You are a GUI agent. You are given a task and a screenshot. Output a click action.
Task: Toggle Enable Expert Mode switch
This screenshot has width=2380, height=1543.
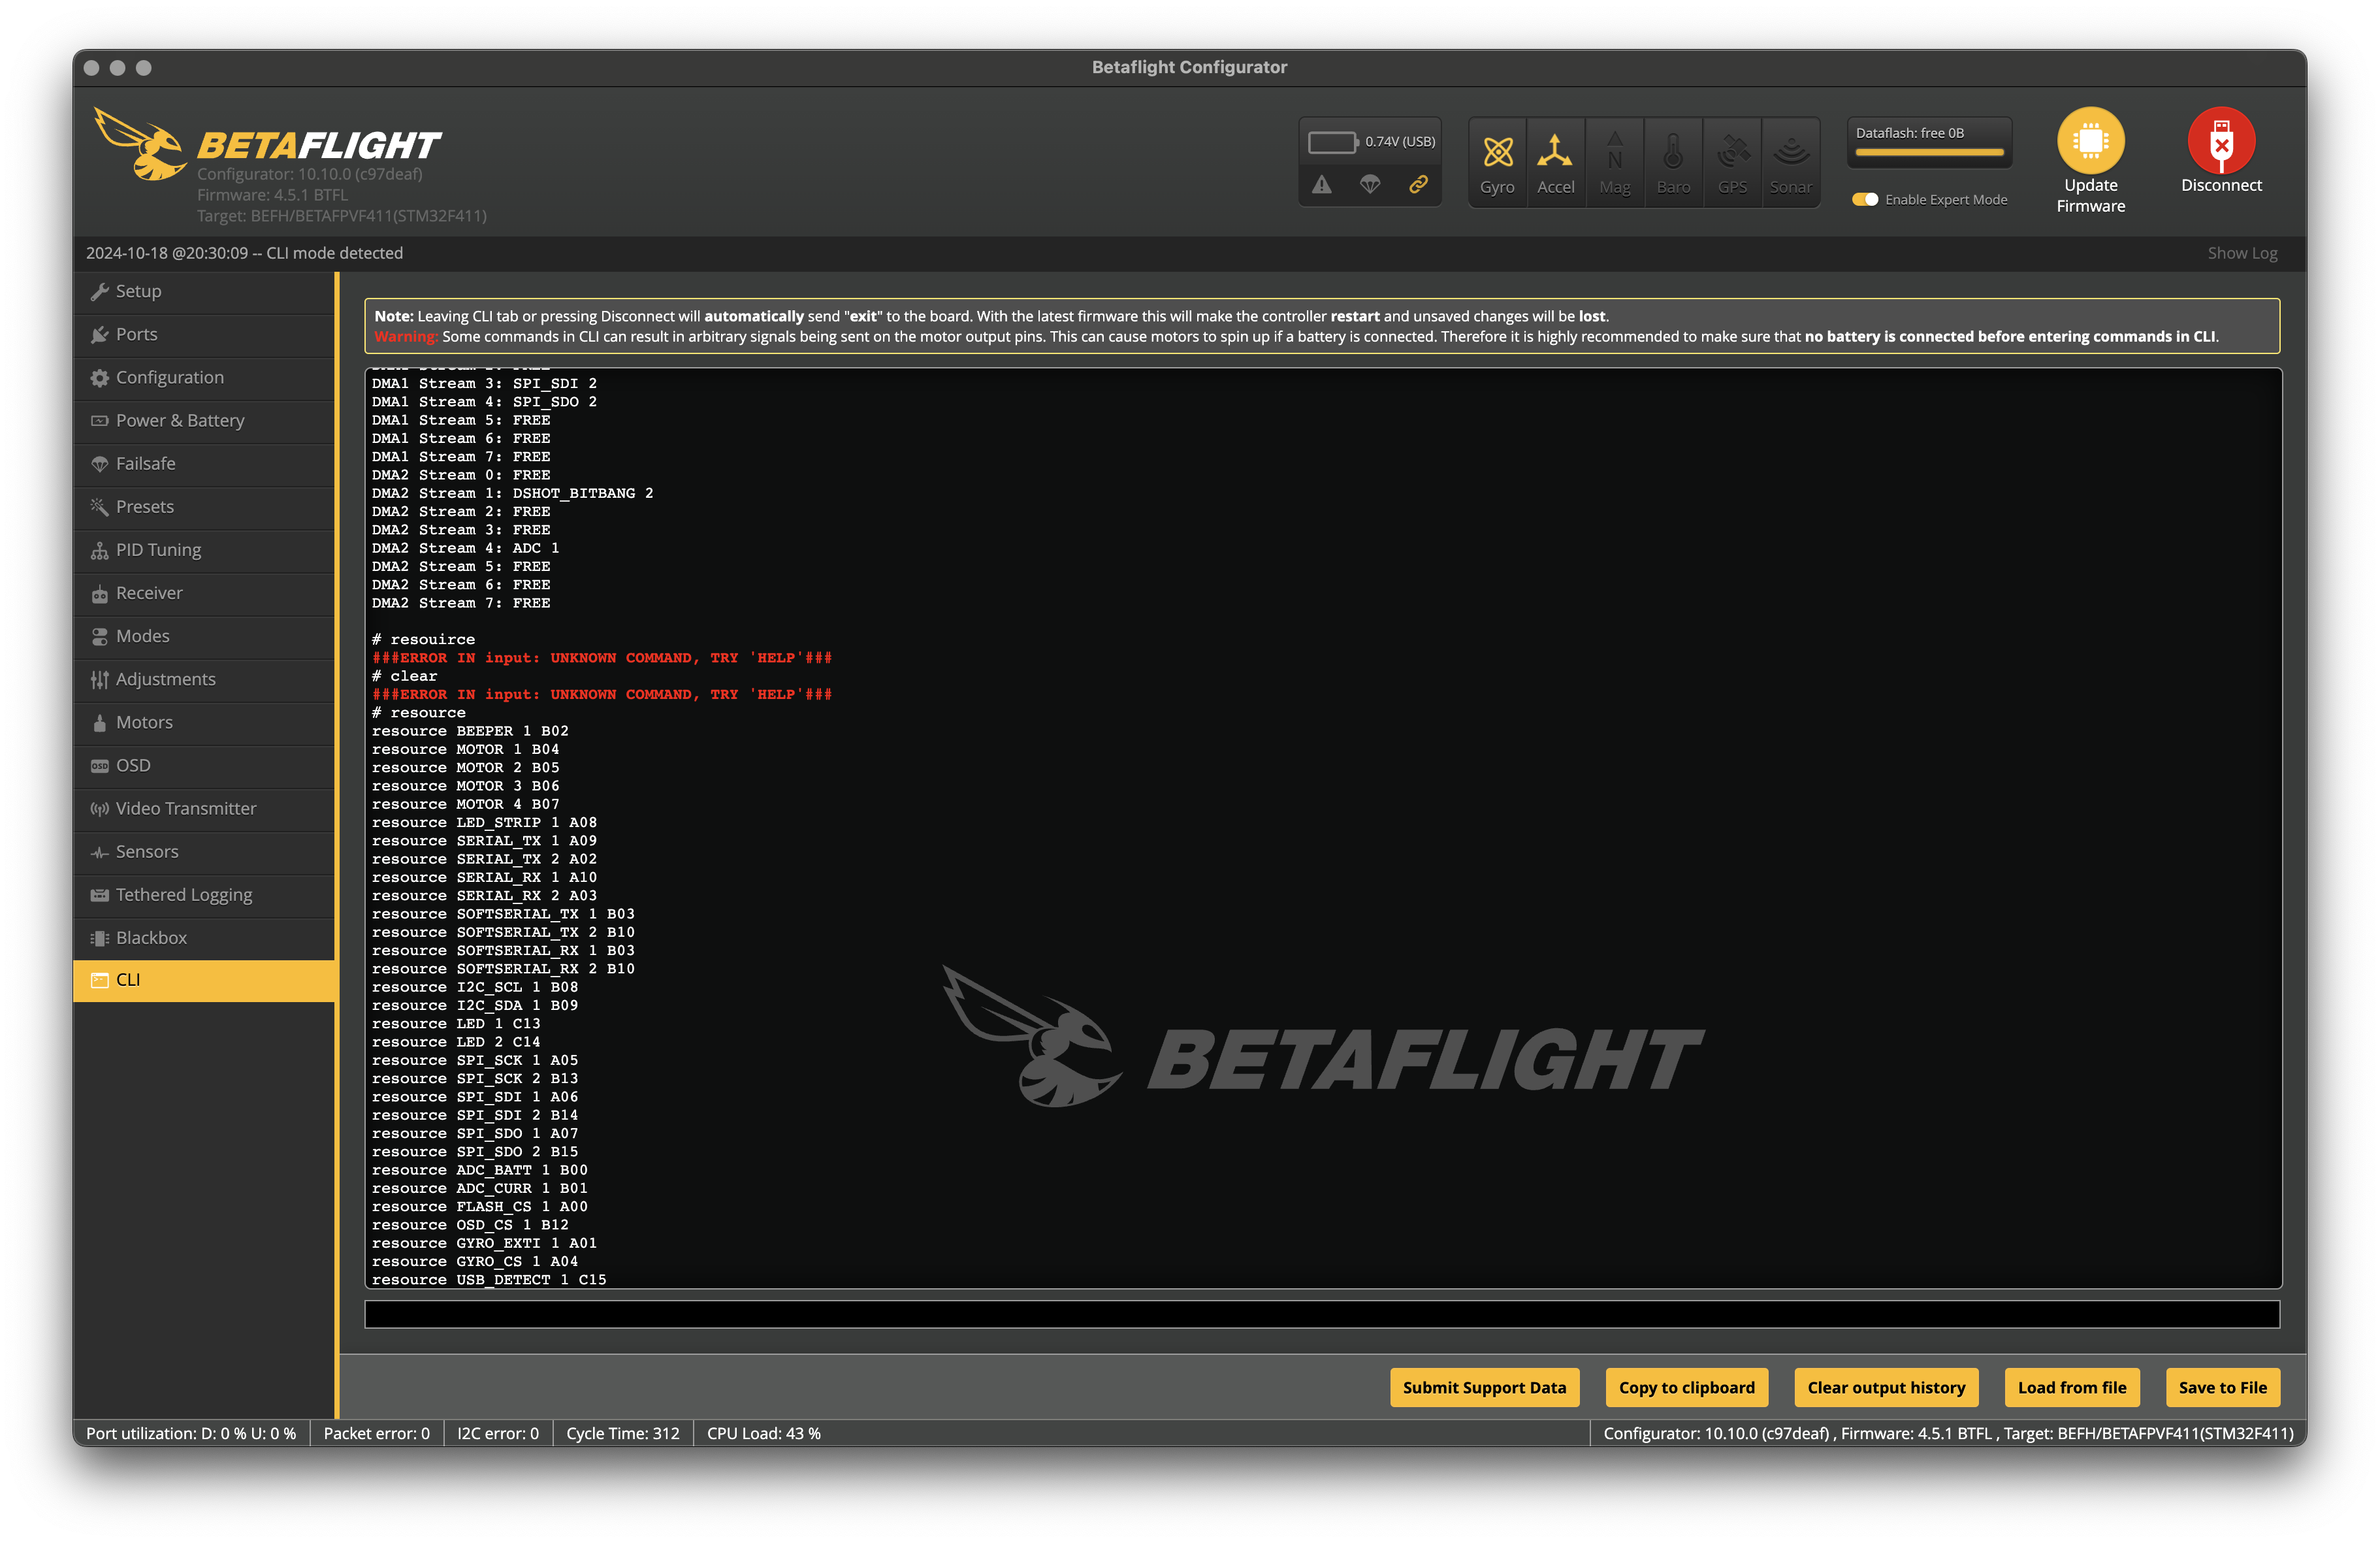click(1864, 200)
